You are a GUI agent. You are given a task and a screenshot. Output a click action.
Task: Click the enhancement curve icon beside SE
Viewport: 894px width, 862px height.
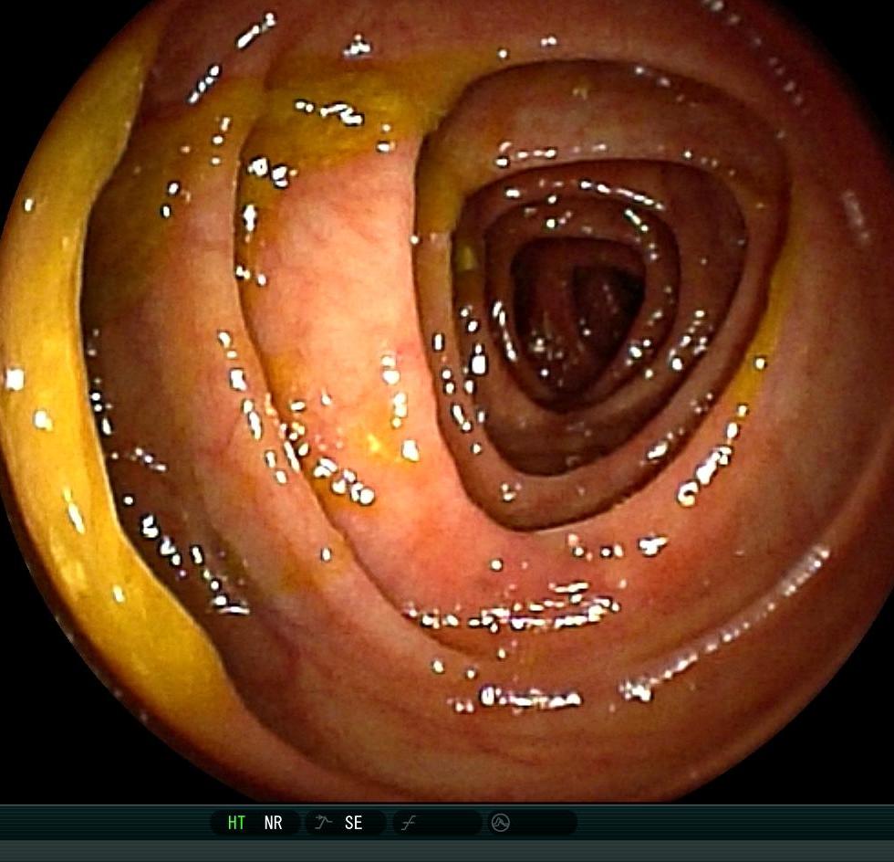323,823
